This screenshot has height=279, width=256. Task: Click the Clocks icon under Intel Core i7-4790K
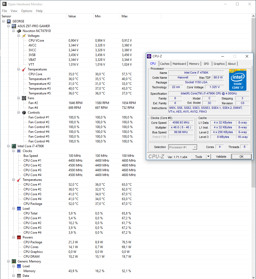coord(19,151)
